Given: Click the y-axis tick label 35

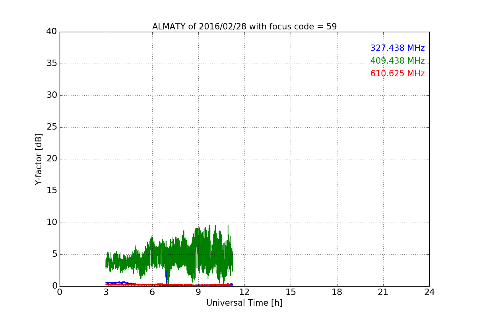Looking at the screenshot, I should [52, 64].
